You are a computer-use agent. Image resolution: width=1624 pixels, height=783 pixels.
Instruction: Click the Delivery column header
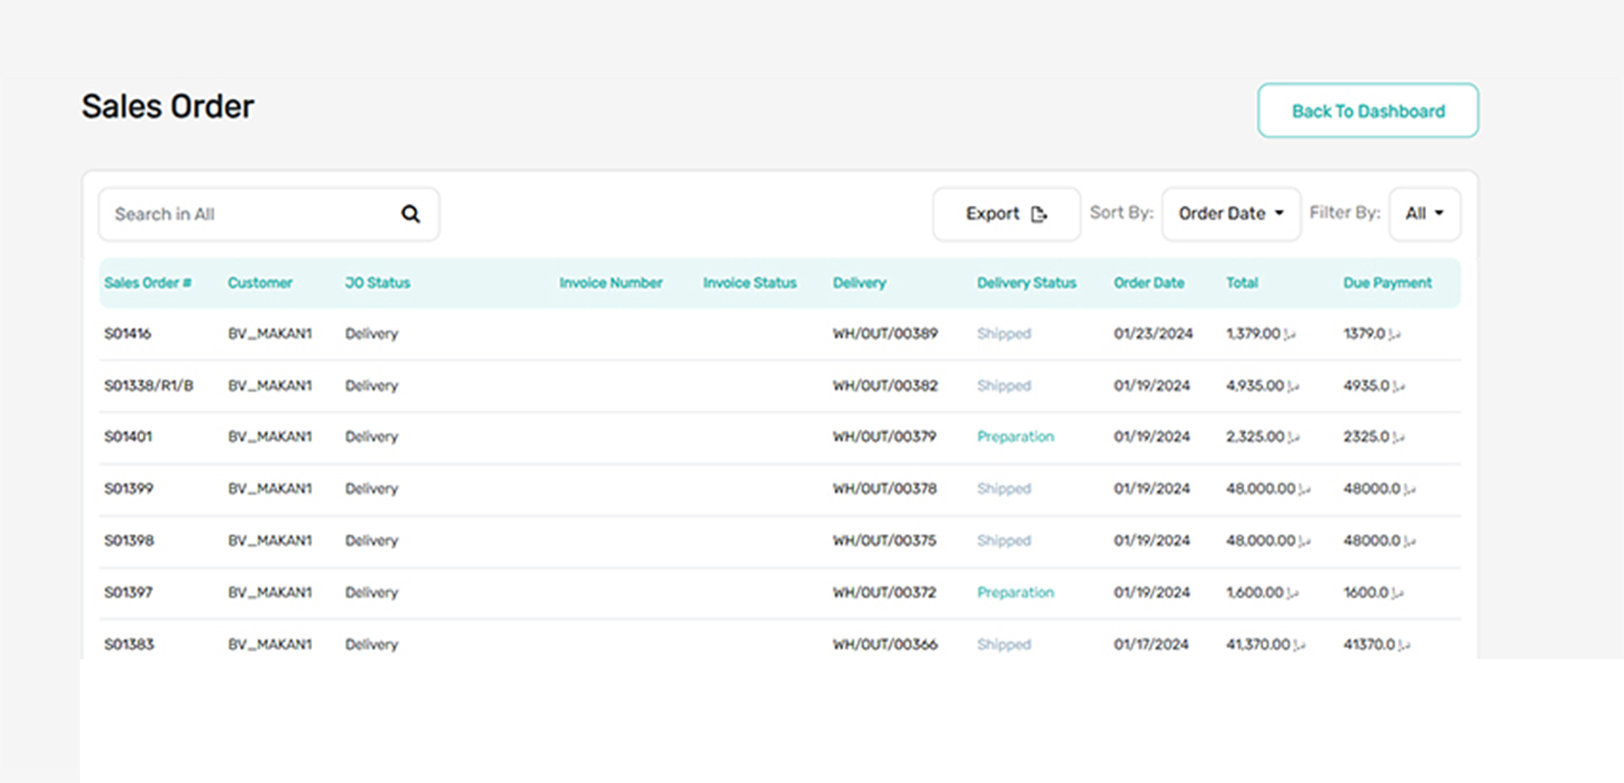pyautogui.click(x=859, y=283)
